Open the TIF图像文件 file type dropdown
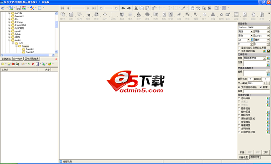This screenshot has width=271, height=164. [x=264, y=58]
